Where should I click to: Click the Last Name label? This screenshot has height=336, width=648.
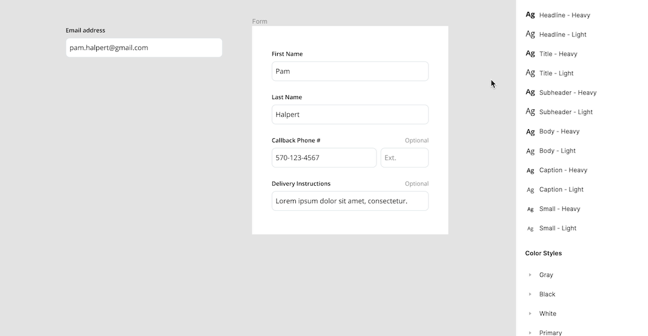(x=287, y=97)
